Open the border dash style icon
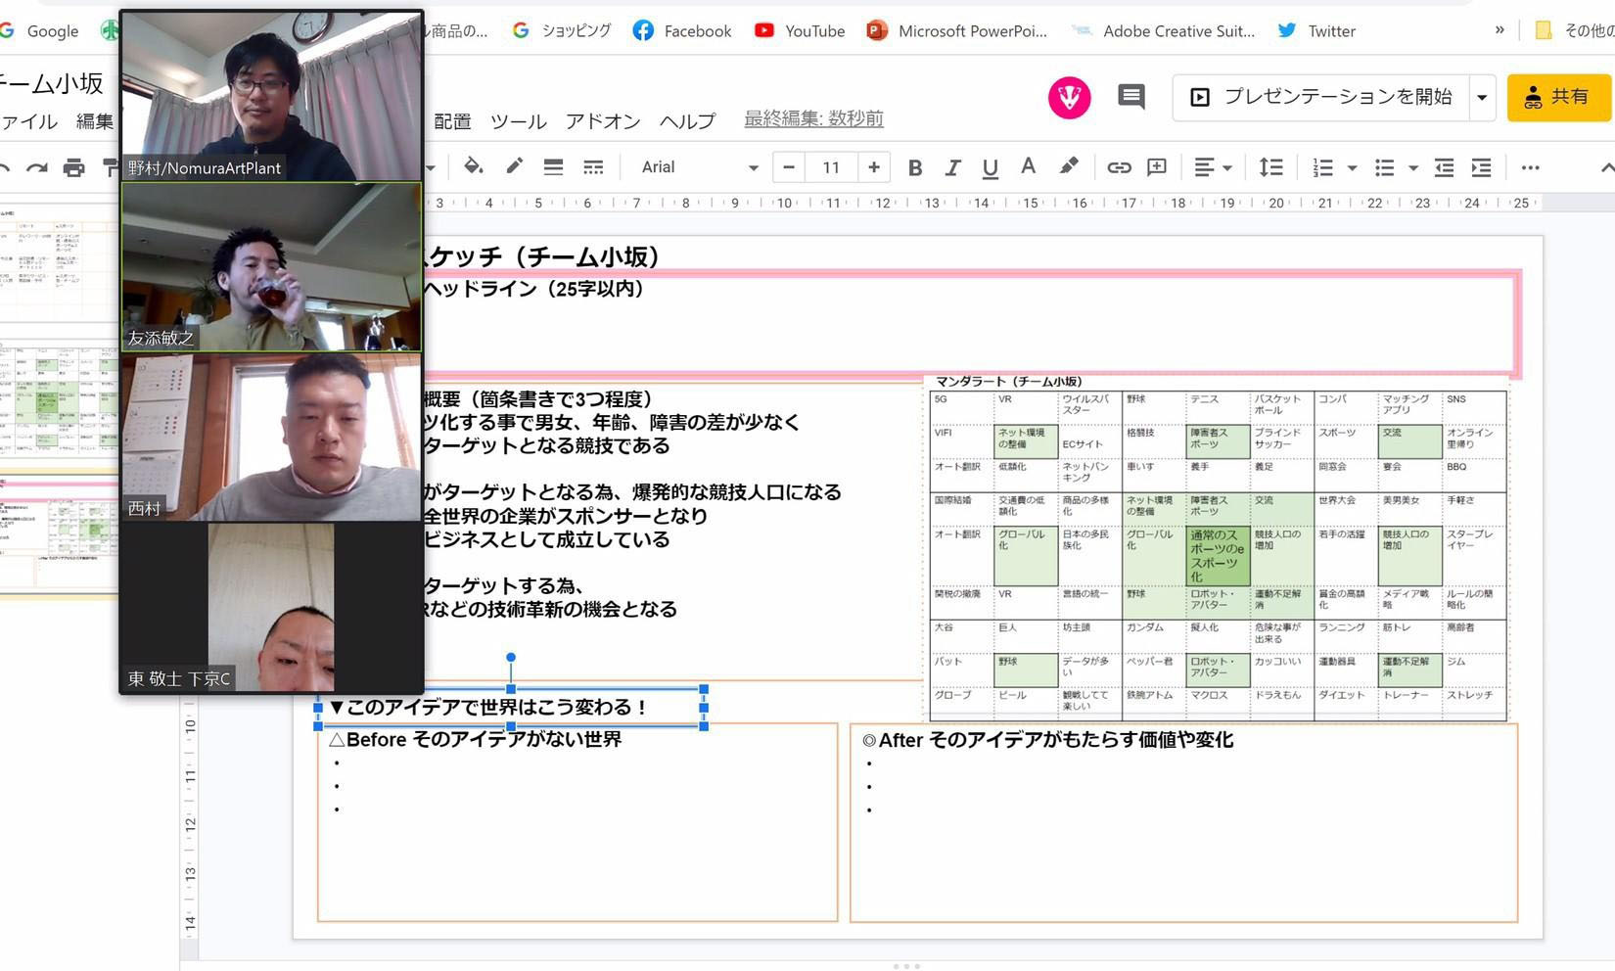Screen dimensions: 1615x971 tap(593, 167)
